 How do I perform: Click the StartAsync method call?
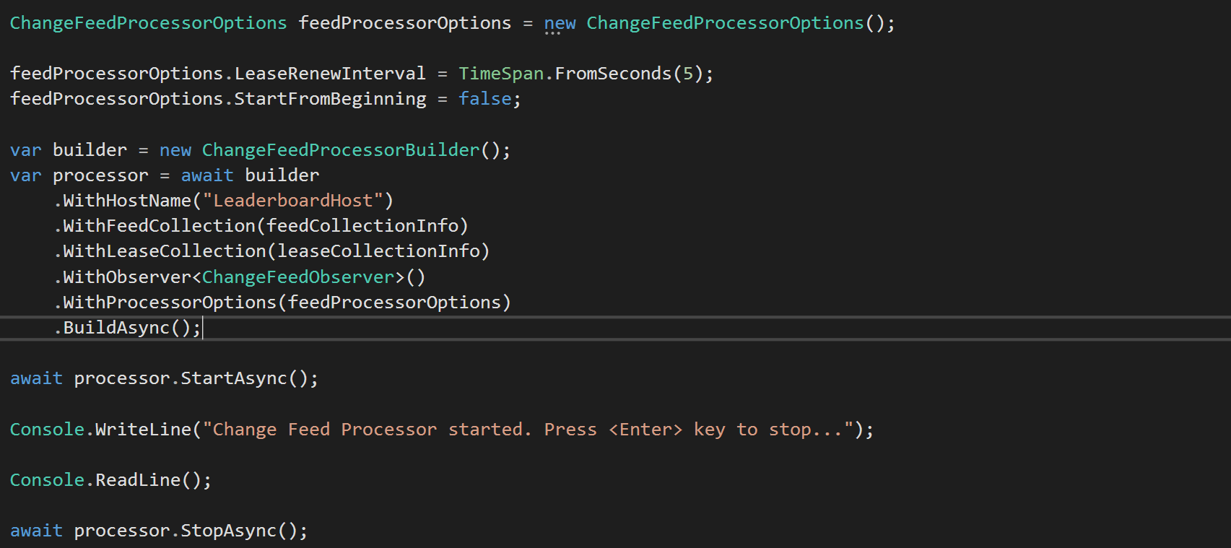(233, 378)
